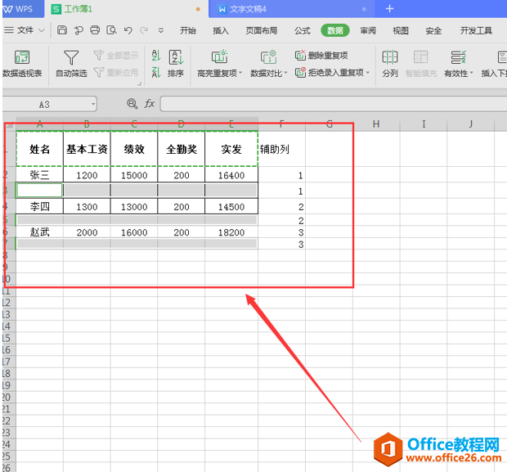Click the AutoFilter (自动筛选) funnel icon

click(x=71, y=58)
